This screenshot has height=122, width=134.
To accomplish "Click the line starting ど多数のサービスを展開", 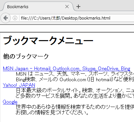I will tap(75, 96).
